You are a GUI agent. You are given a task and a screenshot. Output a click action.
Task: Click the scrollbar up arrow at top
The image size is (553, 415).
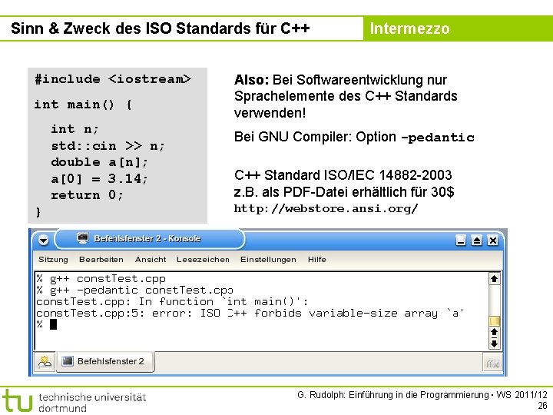click(x=494, y=279)
